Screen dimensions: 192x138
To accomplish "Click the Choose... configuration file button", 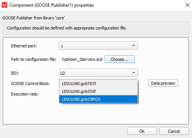I will tap(120, 59).
